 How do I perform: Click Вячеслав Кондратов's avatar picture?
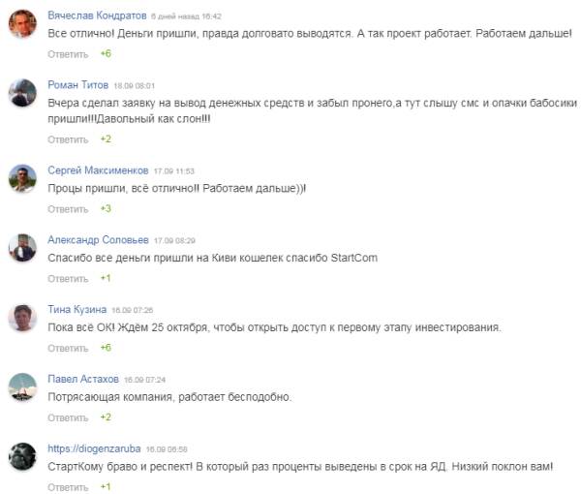click(23, 24)
